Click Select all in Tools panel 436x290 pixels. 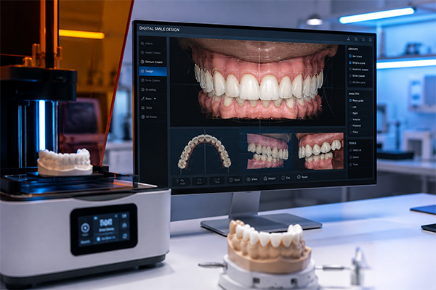click(x=355, y=150)
